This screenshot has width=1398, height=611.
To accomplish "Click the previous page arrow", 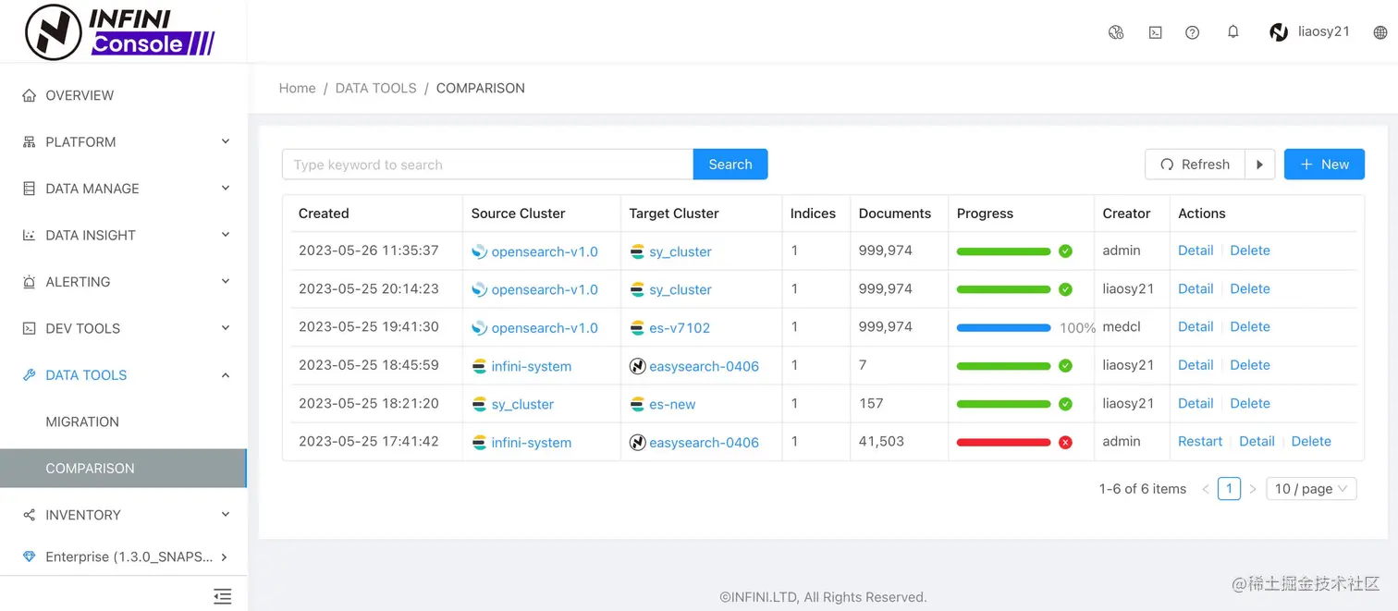I will coord(1206,489).
